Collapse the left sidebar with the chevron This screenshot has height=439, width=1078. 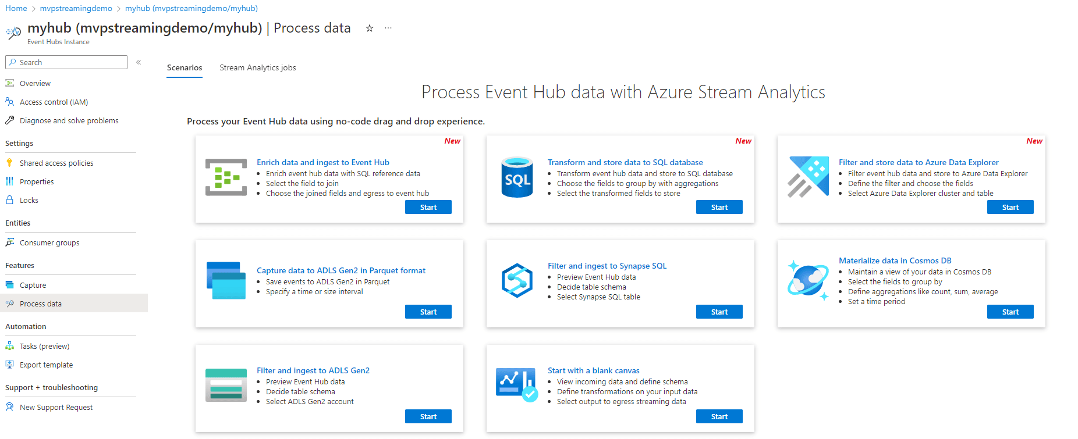pos(139,61)
